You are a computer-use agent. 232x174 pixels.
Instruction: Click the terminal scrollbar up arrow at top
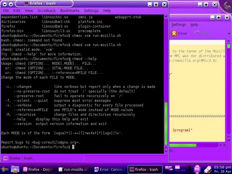click(166, 17)
